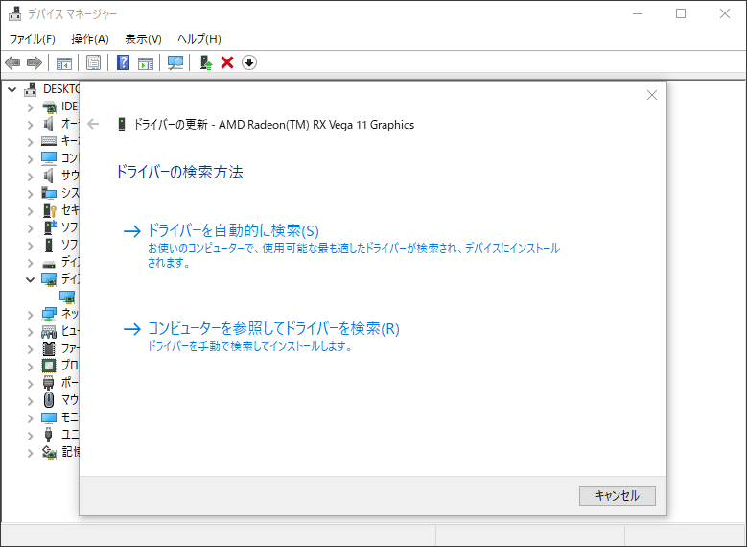Click the Disable device down-arrow icon
The height and width of the screenshot is (547, 747).
(249, 62)
